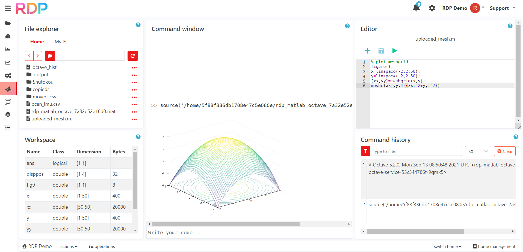Expand the switch home menu
Viewport: 523px width, 252px height.
click(448, 246)
